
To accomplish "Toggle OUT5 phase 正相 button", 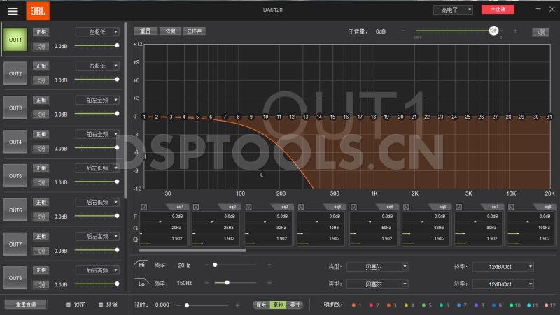I will [41, 168].
